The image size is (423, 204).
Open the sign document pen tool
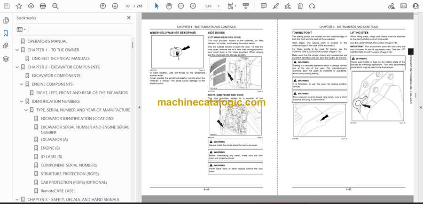coord(288,6)
